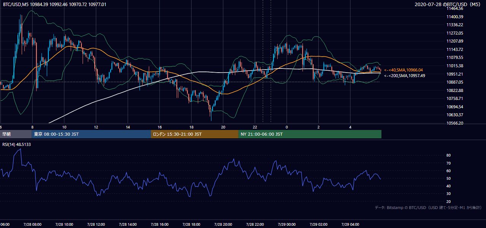The image size is (486, 228).
Task: Click RSI axis level 80
Action: [x=448, y=155]
